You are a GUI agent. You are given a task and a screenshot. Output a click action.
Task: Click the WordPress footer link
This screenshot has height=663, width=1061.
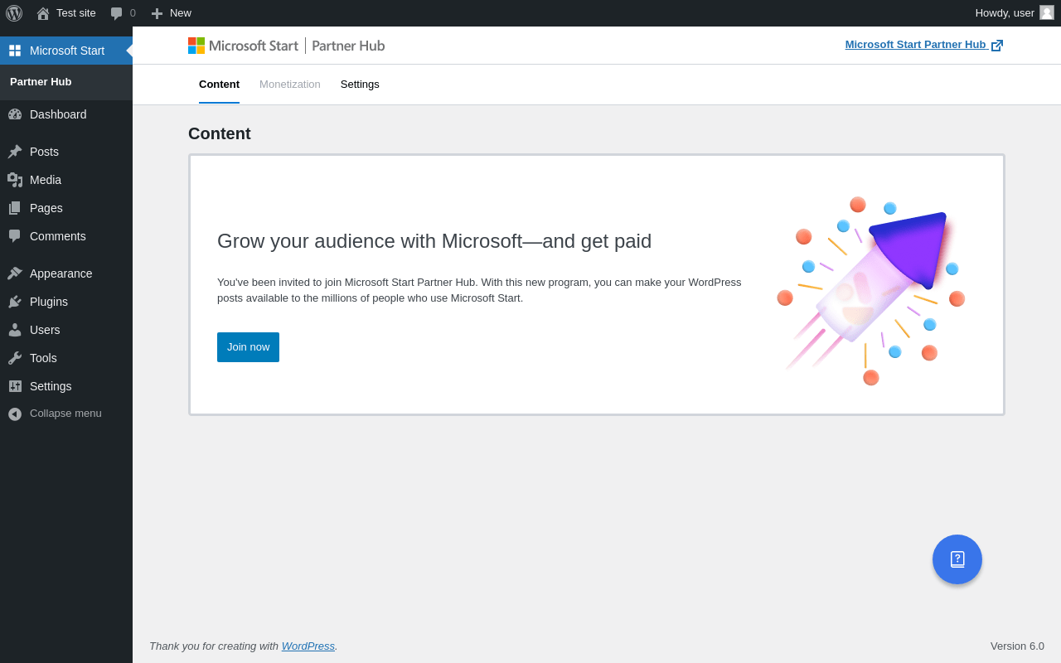click(308, 646)
